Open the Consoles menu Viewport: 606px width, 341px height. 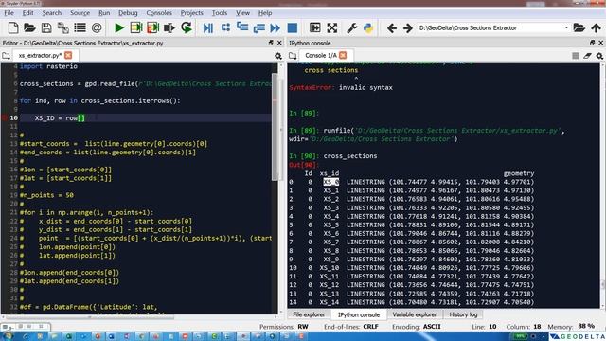[x=159, y=13]
